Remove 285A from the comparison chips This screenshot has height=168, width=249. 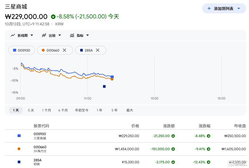(x=98, y=50)
